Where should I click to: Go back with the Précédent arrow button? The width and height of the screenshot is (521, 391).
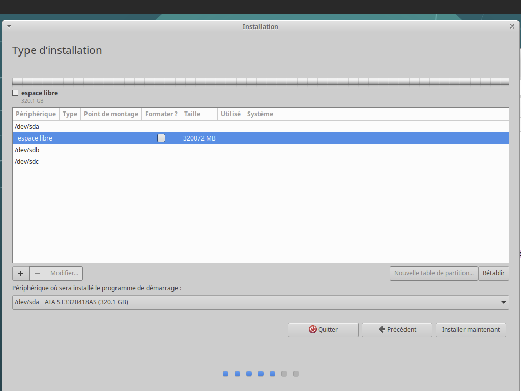click(x=397, y=329)
